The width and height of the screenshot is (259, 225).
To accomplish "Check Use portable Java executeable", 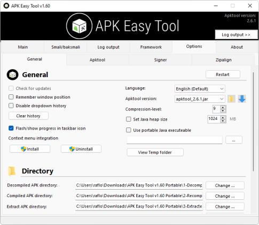I will coord(128,130).
